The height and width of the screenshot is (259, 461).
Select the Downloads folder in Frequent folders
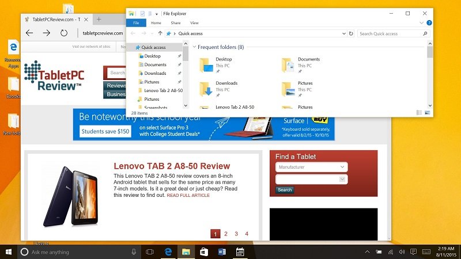click(218, 89)
